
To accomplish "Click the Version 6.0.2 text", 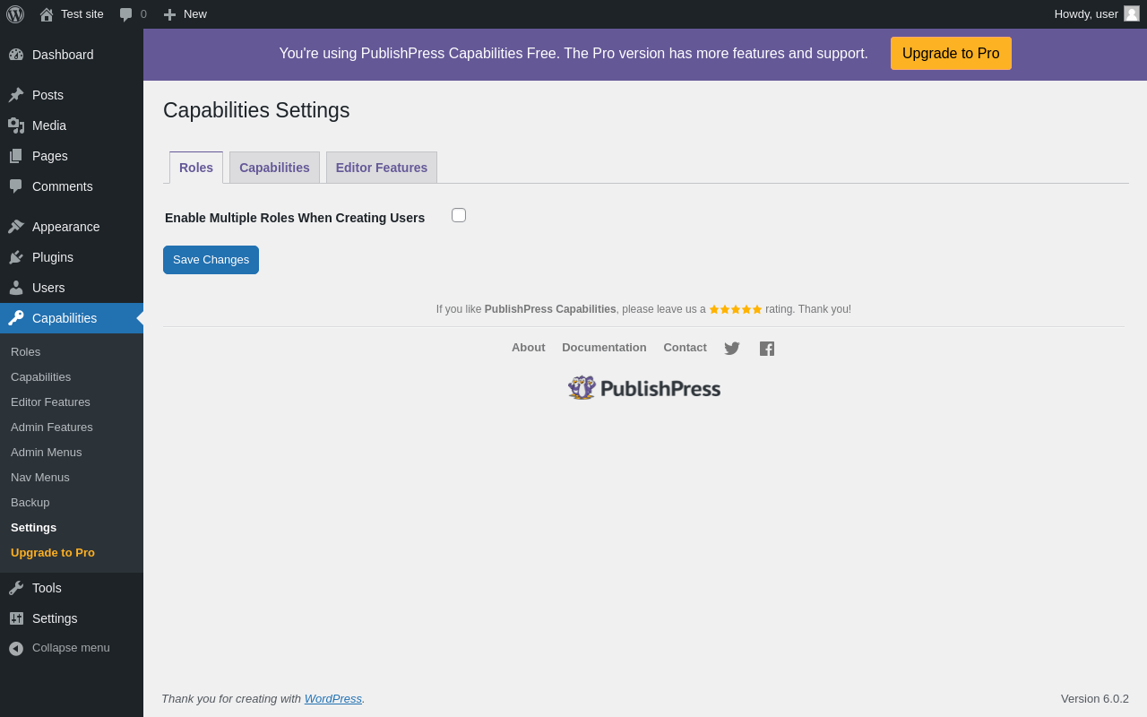I will 1095,699.
